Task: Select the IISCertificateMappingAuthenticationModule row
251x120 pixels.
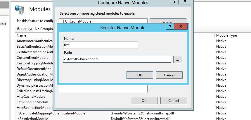Action: coord(51,113)
